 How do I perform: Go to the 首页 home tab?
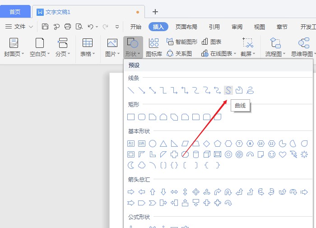pyautogui.click(x=15, y=12)
